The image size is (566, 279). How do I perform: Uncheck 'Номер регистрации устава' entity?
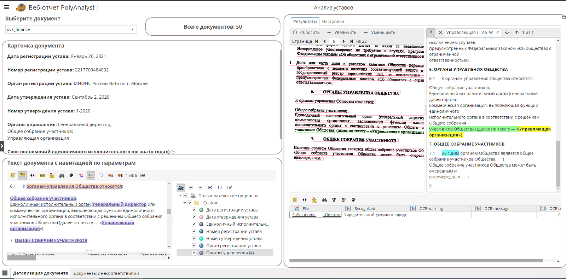point(194,231)
